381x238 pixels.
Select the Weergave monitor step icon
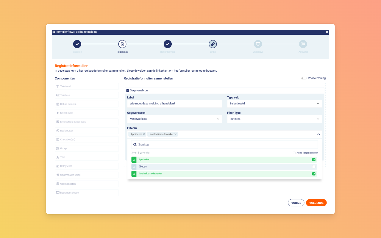[x=258, y=44]
